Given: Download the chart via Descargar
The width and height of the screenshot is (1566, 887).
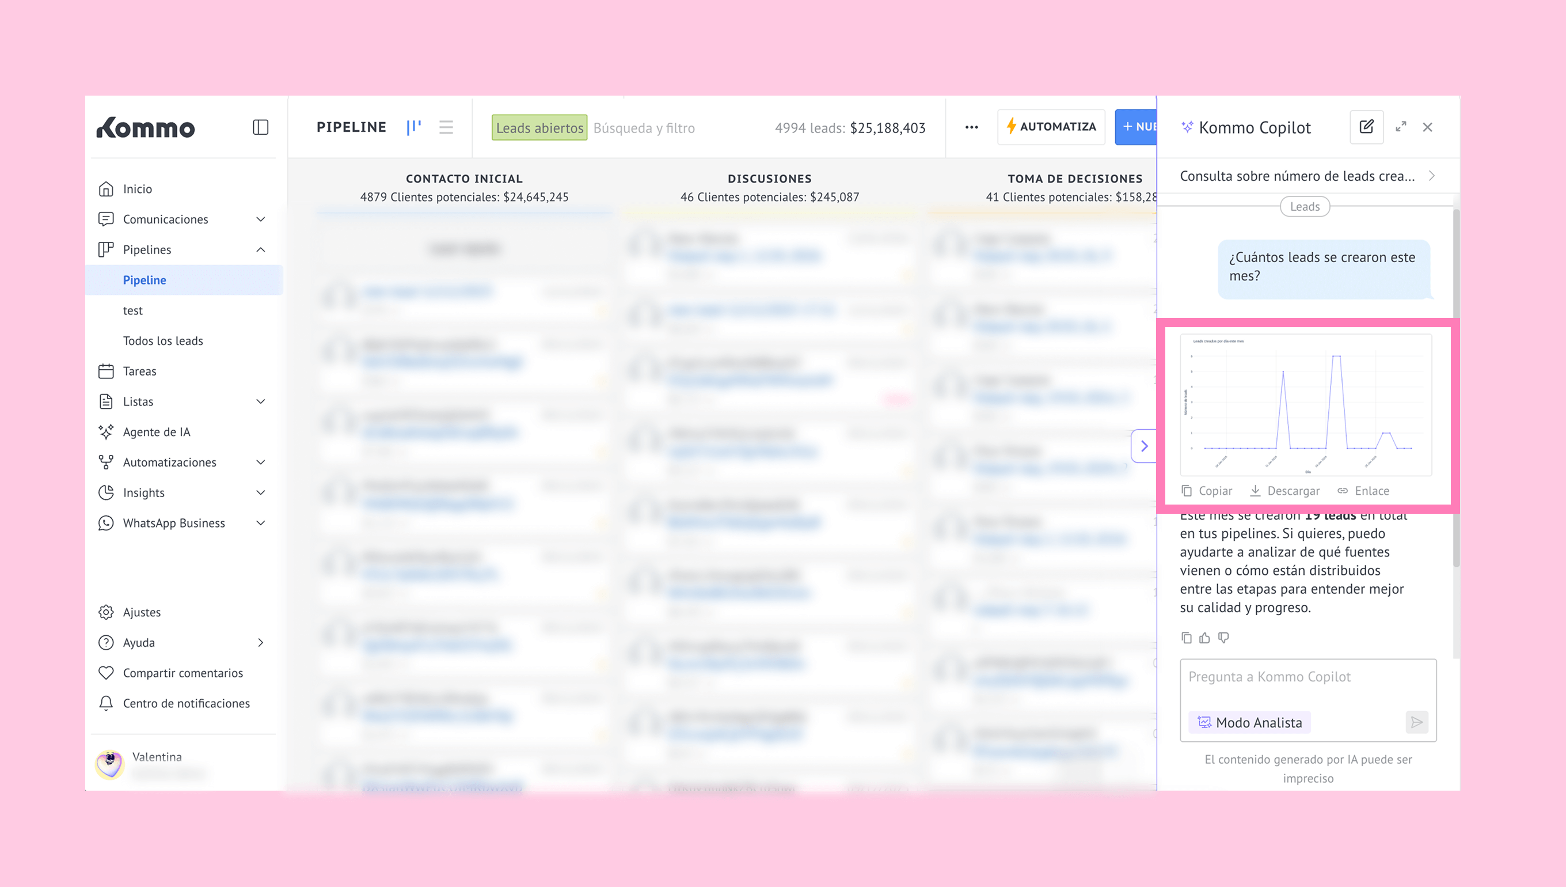Looking at the screenshot, I should [x=1284, y=490].
